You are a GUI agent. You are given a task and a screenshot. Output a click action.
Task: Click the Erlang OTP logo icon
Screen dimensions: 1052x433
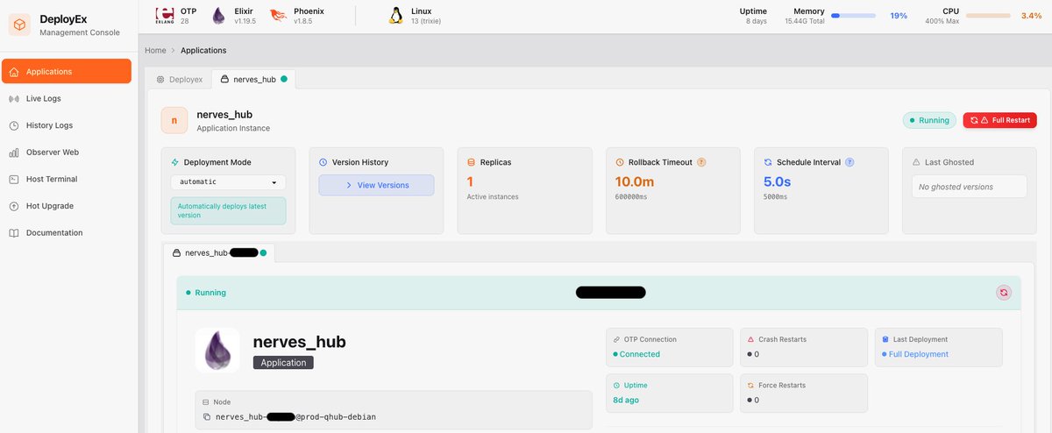[x=164, y=15]
